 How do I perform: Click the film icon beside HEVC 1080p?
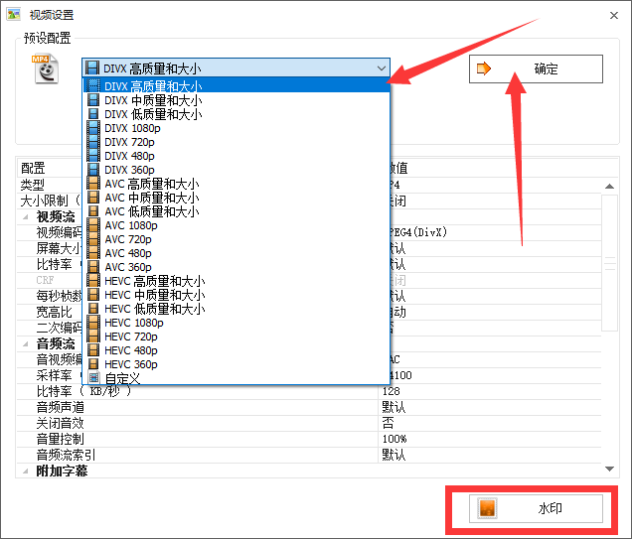[x=93, y=323]
